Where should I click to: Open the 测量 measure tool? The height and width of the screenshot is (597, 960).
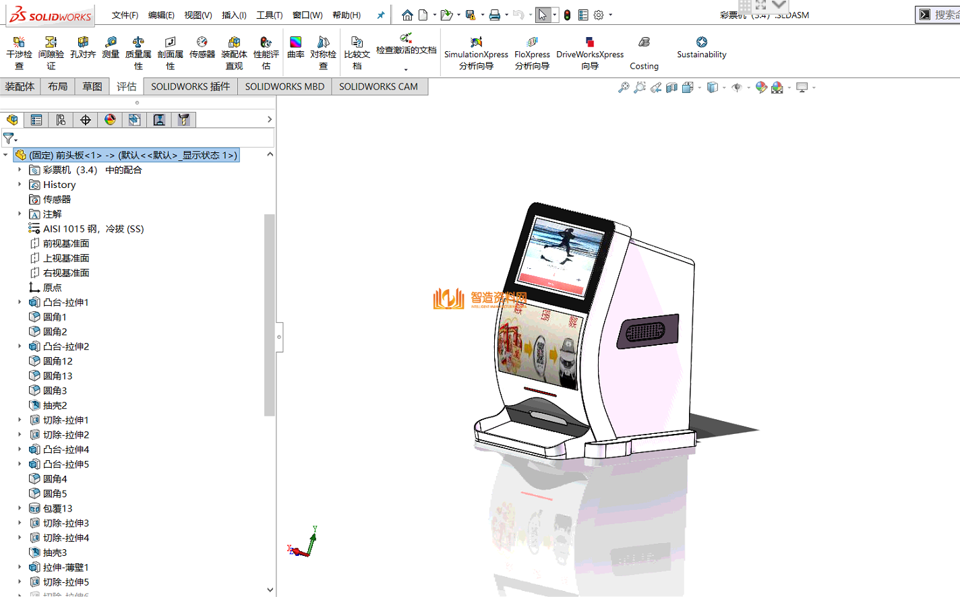(x=111, y=48)
